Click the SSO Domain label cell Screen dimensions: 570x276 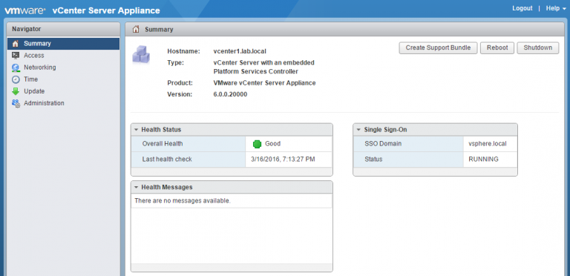pos(409,144)
